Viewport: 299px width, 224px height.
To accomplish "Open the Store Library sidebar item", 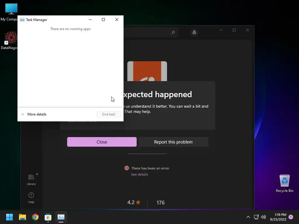I will 31,180.
